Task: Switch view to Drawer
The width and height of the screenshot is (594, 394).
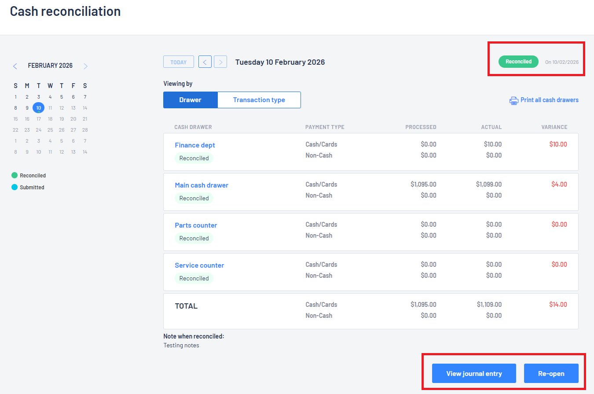Action: [x=190, y=100]
